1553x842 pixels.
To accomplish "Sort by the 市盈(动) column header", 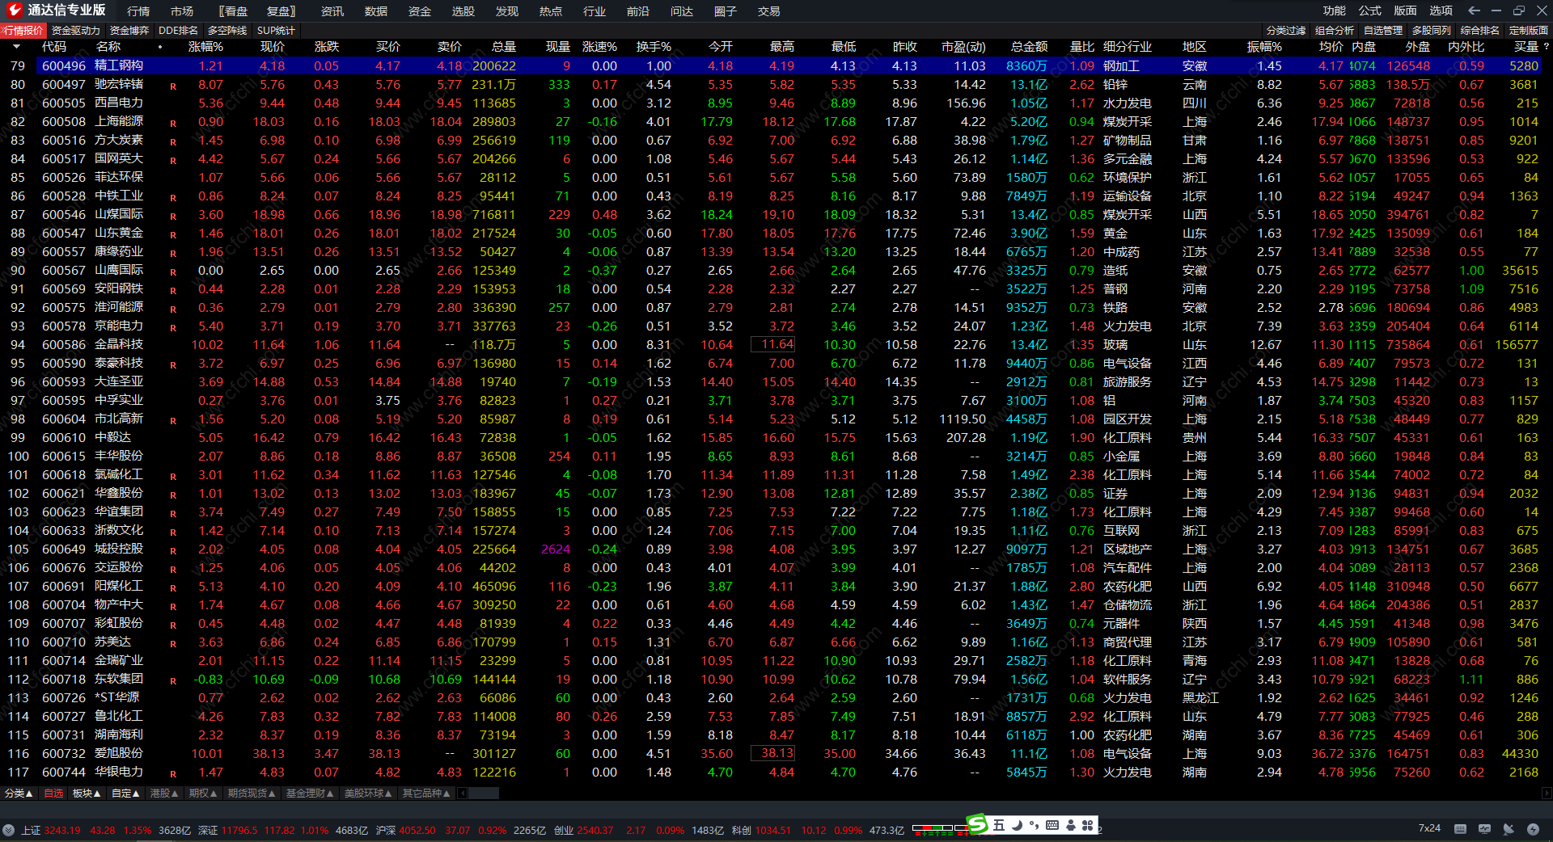I will tap(963, 47).
